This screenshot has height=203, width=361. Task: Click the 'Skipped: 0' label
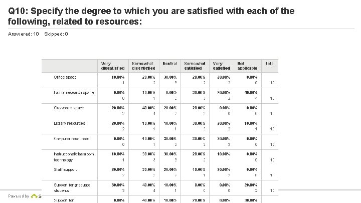click(56, 34)
